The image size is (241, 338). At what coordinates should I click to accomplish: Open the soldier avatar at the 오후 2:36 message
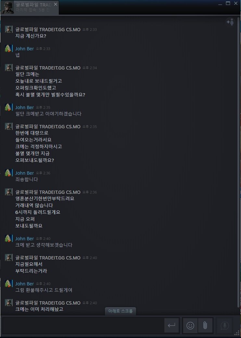click(x=8, y=192)
